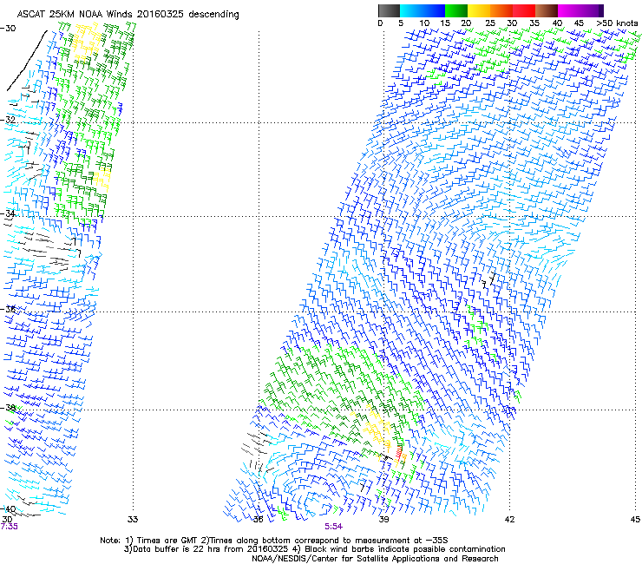
Task: Click the NOAA/NESDIS credit line
Action: pos(375,558)
